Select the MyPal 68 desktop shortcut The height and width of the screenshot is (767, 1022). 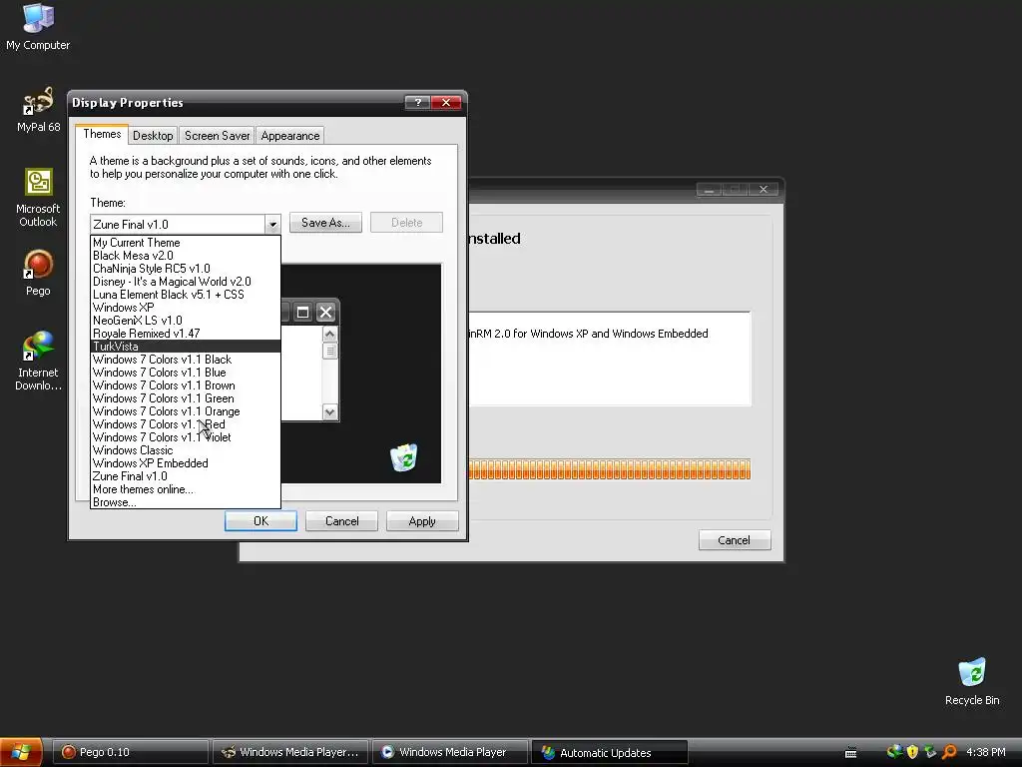point(38,110)
